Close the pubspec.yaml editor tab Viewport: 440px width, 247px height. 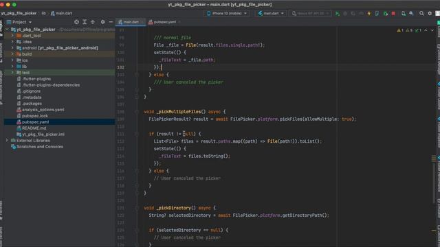point(179,22)
